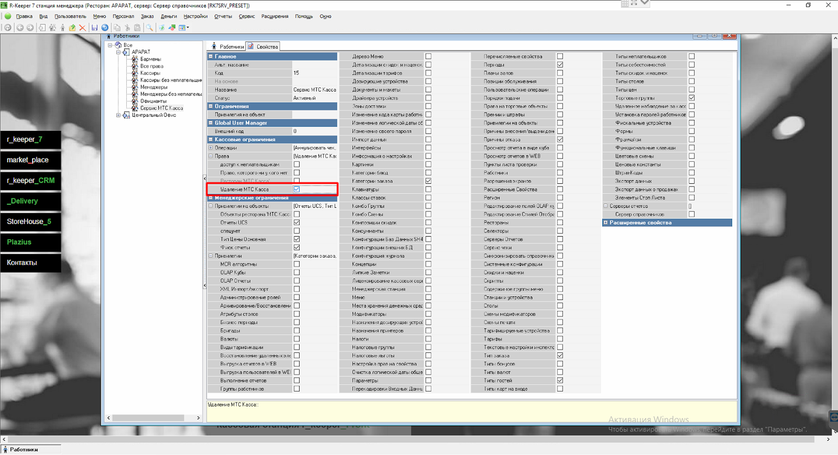Uncheck the Отчеты UCS checkbox

297,223
